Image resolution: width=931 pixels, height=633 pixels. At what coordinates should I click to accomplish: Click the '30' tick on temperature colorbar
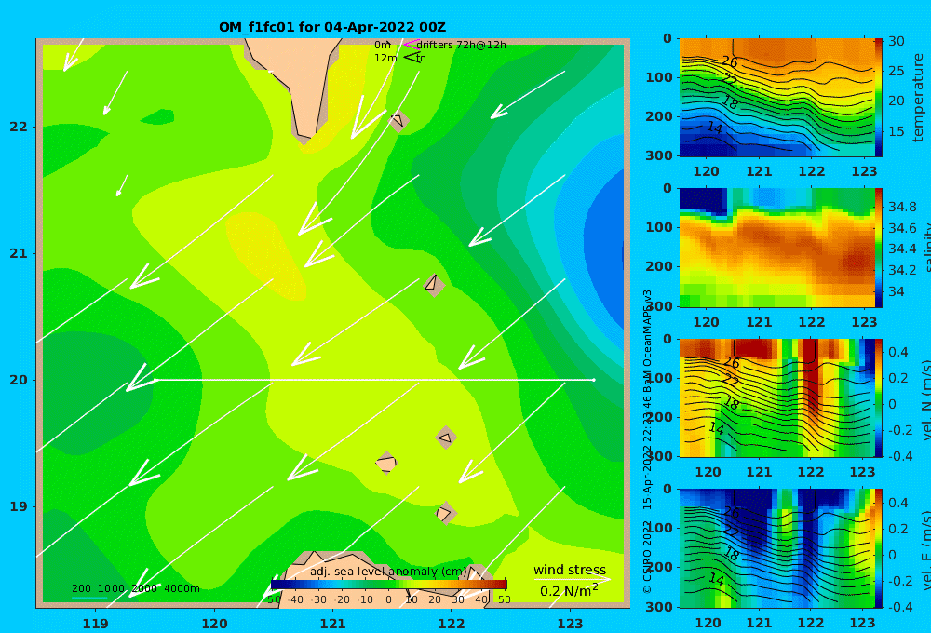(897, 42)
